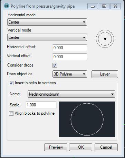Click the Horizontal offset input field
125x158 pixels.
click(x=70, y=48)
